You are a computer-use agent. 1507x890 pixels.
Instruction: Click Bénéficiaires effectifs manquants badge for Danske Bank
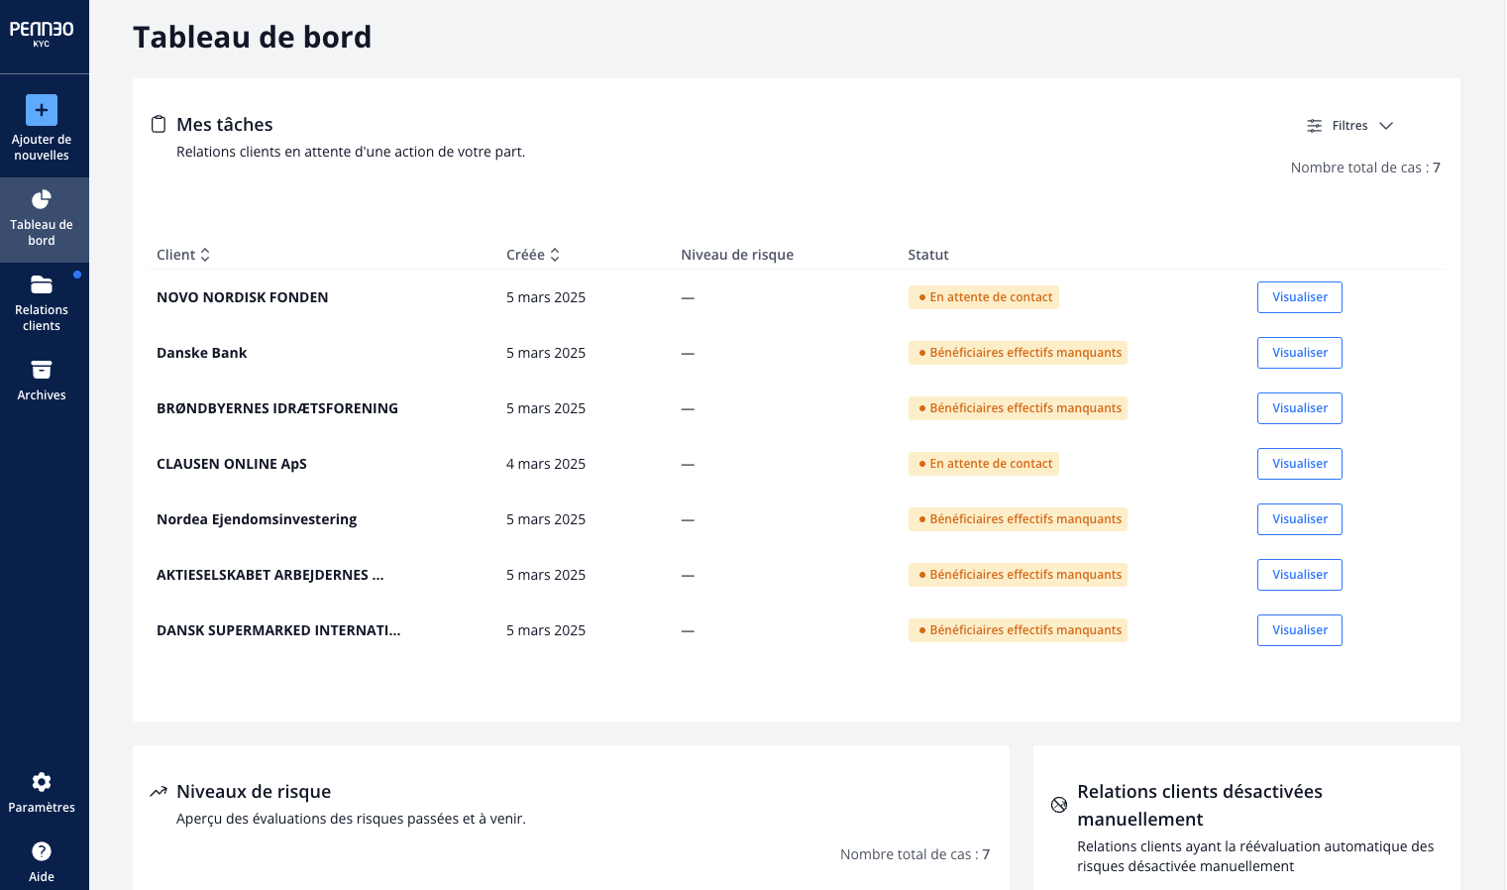click(x=1018, y=353)
